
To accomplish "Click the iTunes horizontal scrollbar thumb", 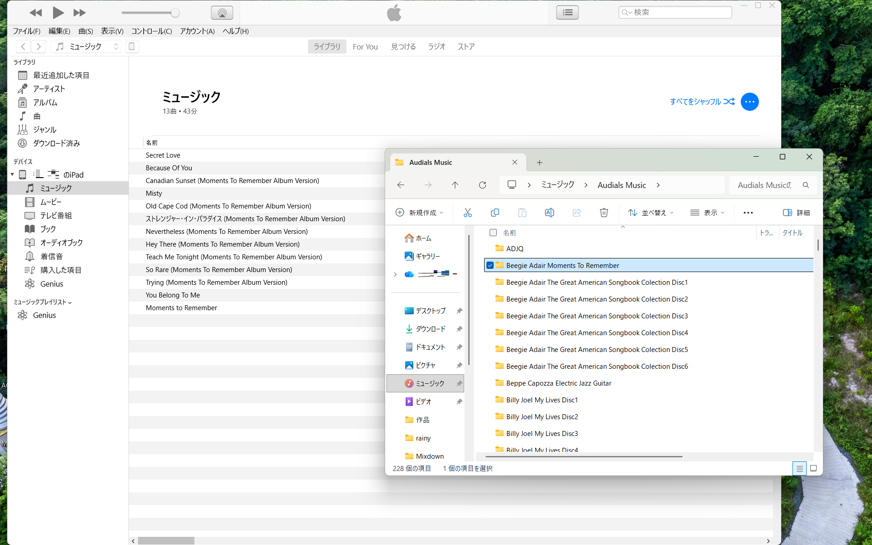I will click(166, 541).
